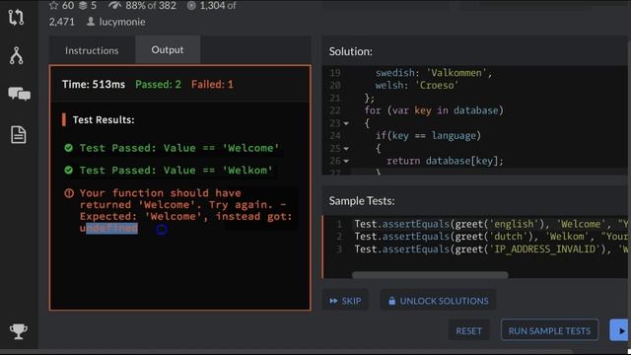Click the 'Solution:' heading
This screenshot has width=631, height=355.
[351, 51]
